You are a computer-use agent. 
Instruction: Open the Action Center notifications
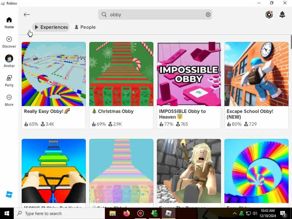[283, 213]
